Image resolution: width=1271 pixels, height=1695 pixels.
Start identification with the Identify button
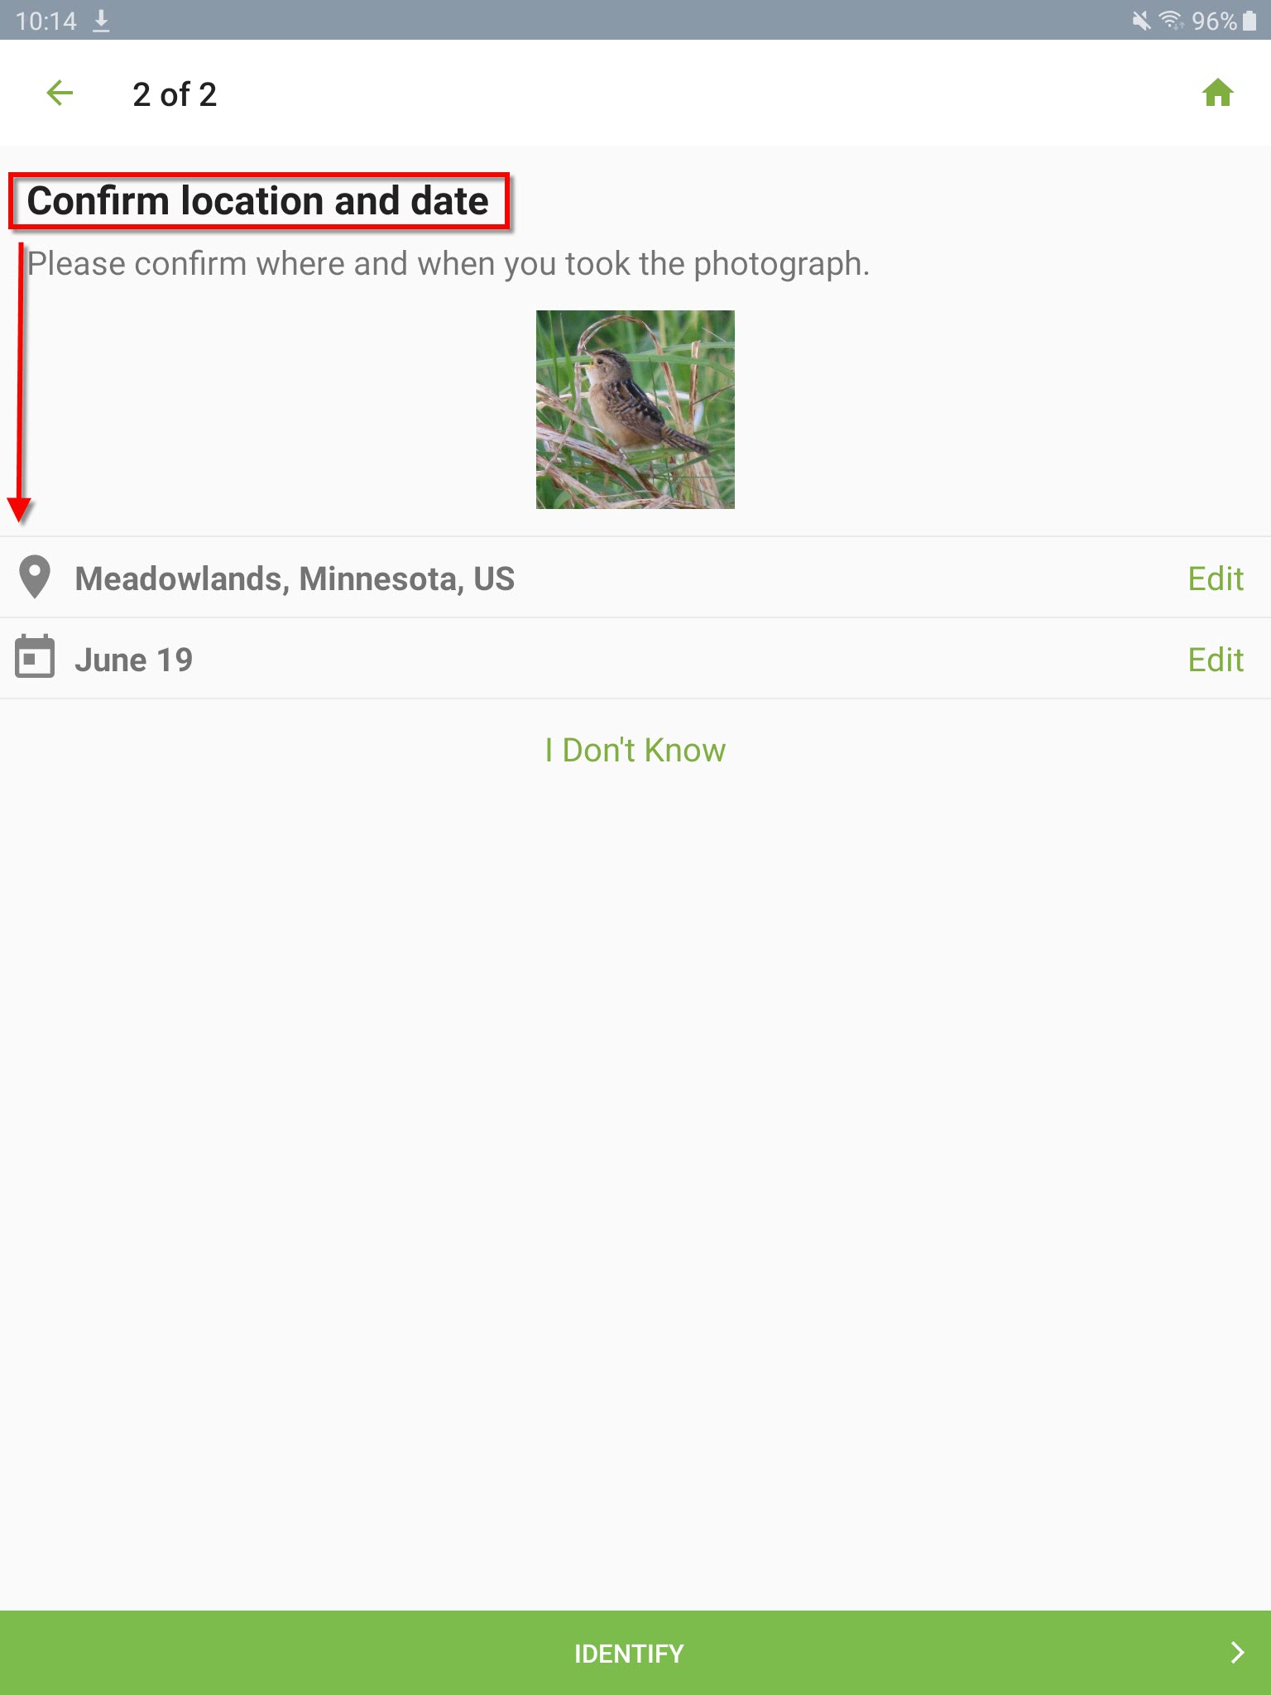coord(635,1653)
